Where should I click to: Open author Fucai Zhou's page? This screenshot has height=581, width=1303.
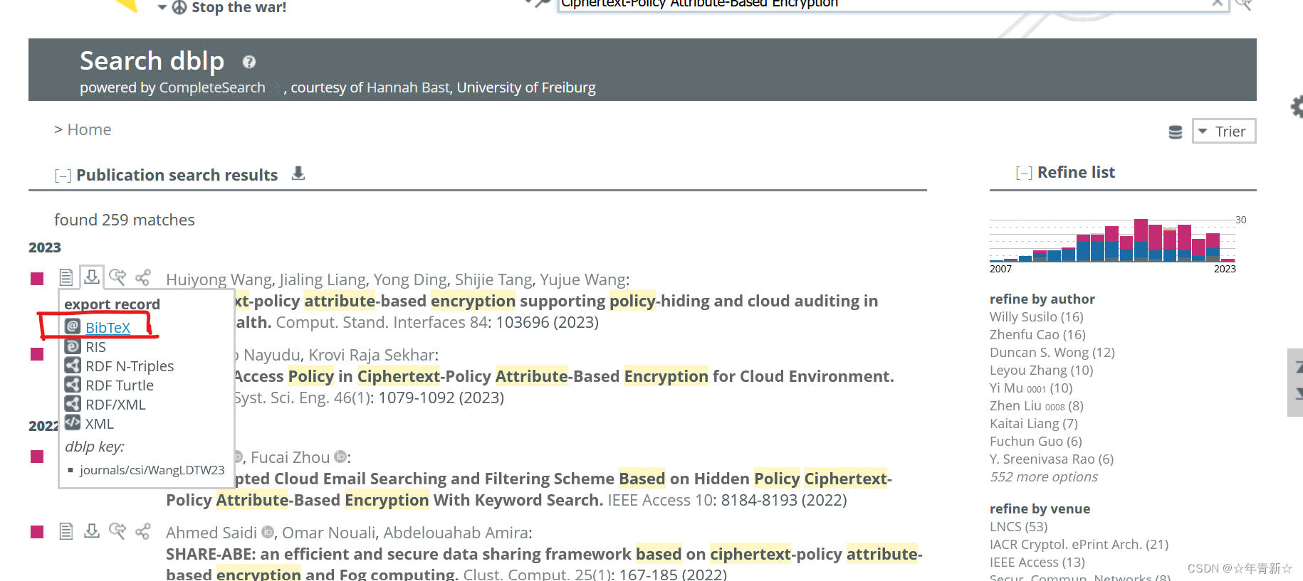[290, 457]
